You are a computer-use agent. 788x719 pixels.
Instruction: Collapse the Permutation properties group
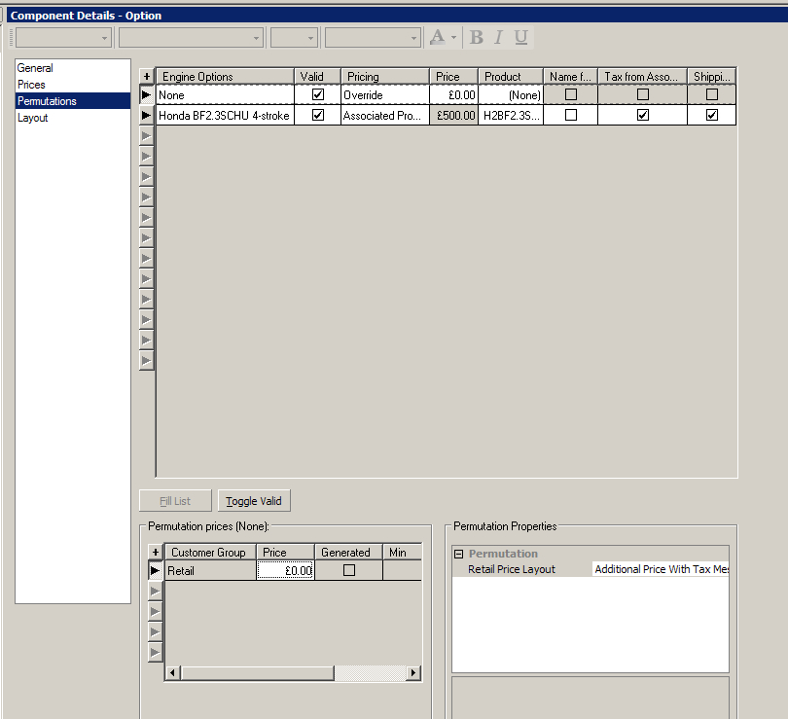pos(459,554)
